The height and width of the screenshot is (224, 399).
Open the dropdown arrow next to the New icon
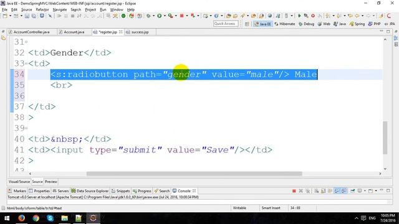click(x=10, y=16)
